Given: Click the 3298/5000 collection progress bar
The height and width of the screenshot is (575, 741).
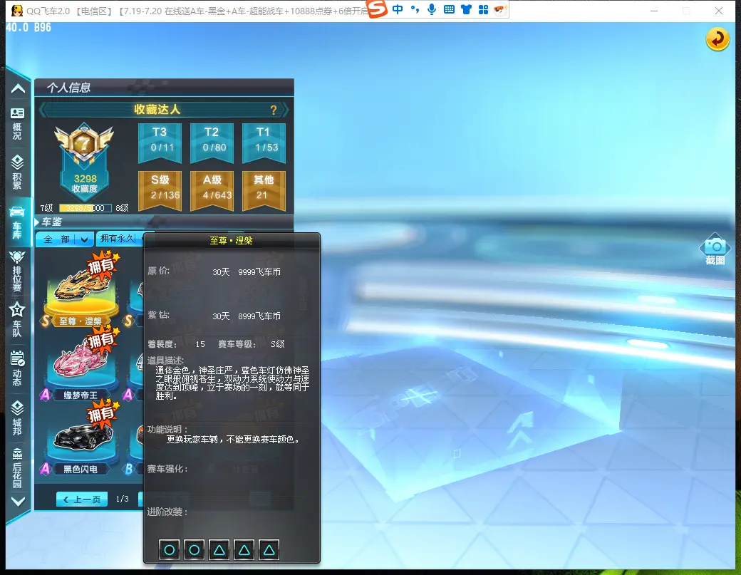Looking at the screenshot, I should click(x=85, y=208).
